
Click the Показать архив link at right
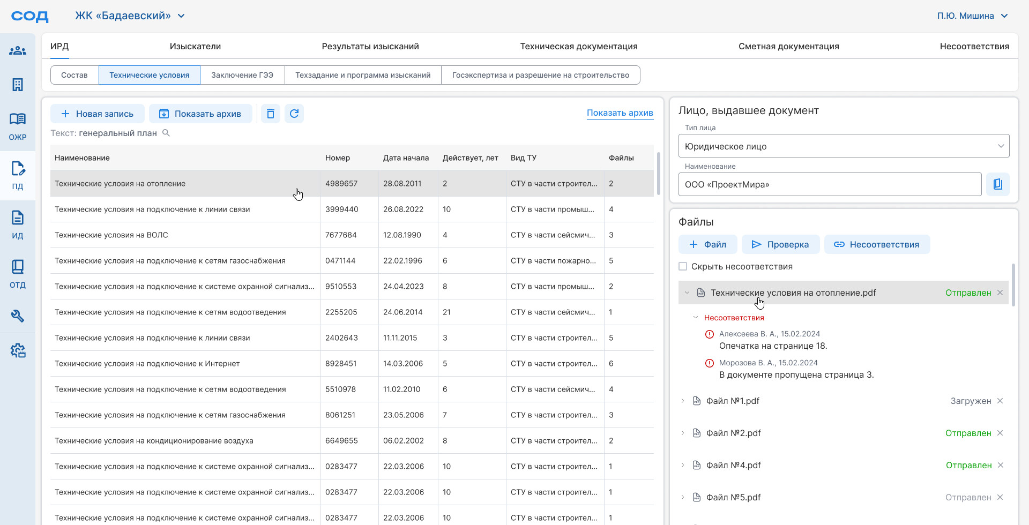pyautogui.click(x=620, y=113)
